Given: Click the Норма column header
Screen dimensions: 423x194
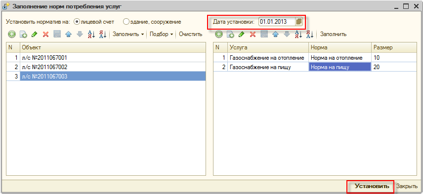Looking at the screenshot, I should (340, 47).
